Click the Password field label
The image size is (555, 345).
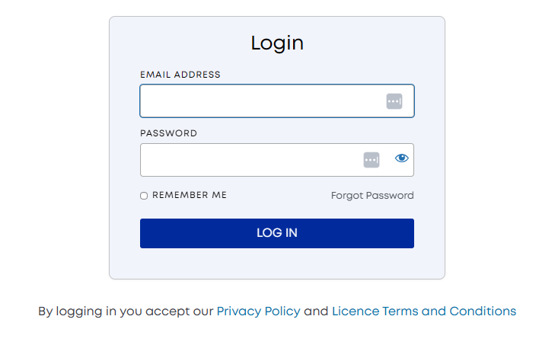[x=168, y=133]
